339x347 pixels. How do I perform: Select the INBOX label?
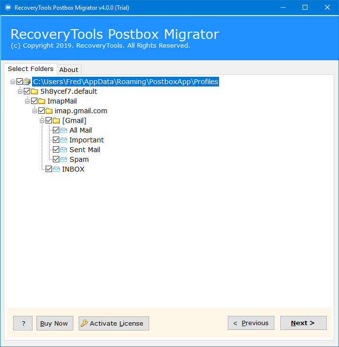tap(73, 169)
